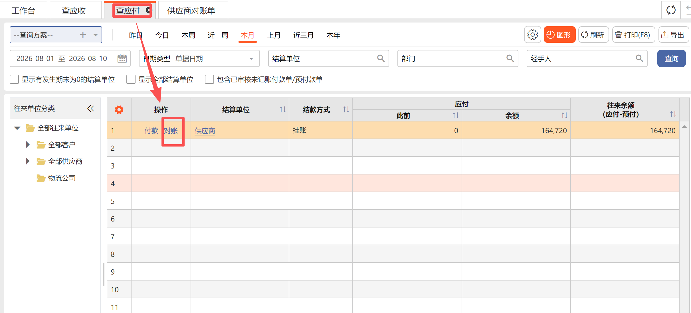Viewport: 691px width, 313px height.
Task: Close the 查应付 tab
Action: [148, 10]
